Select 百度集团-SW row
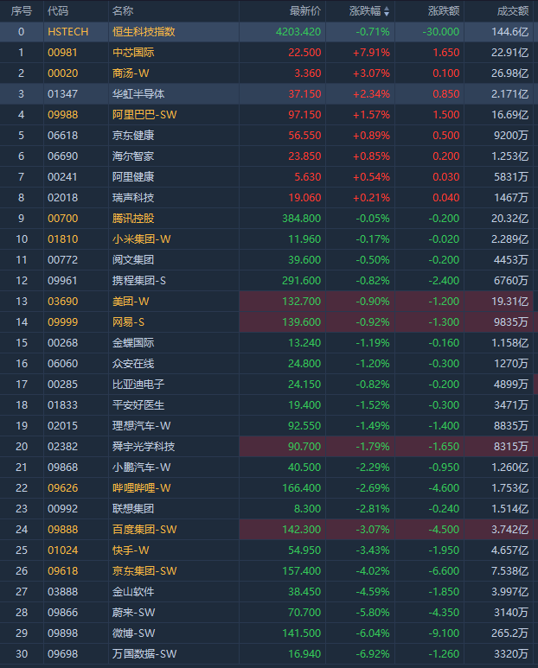Screen dimensions: 538x668 tap(269, 530)
